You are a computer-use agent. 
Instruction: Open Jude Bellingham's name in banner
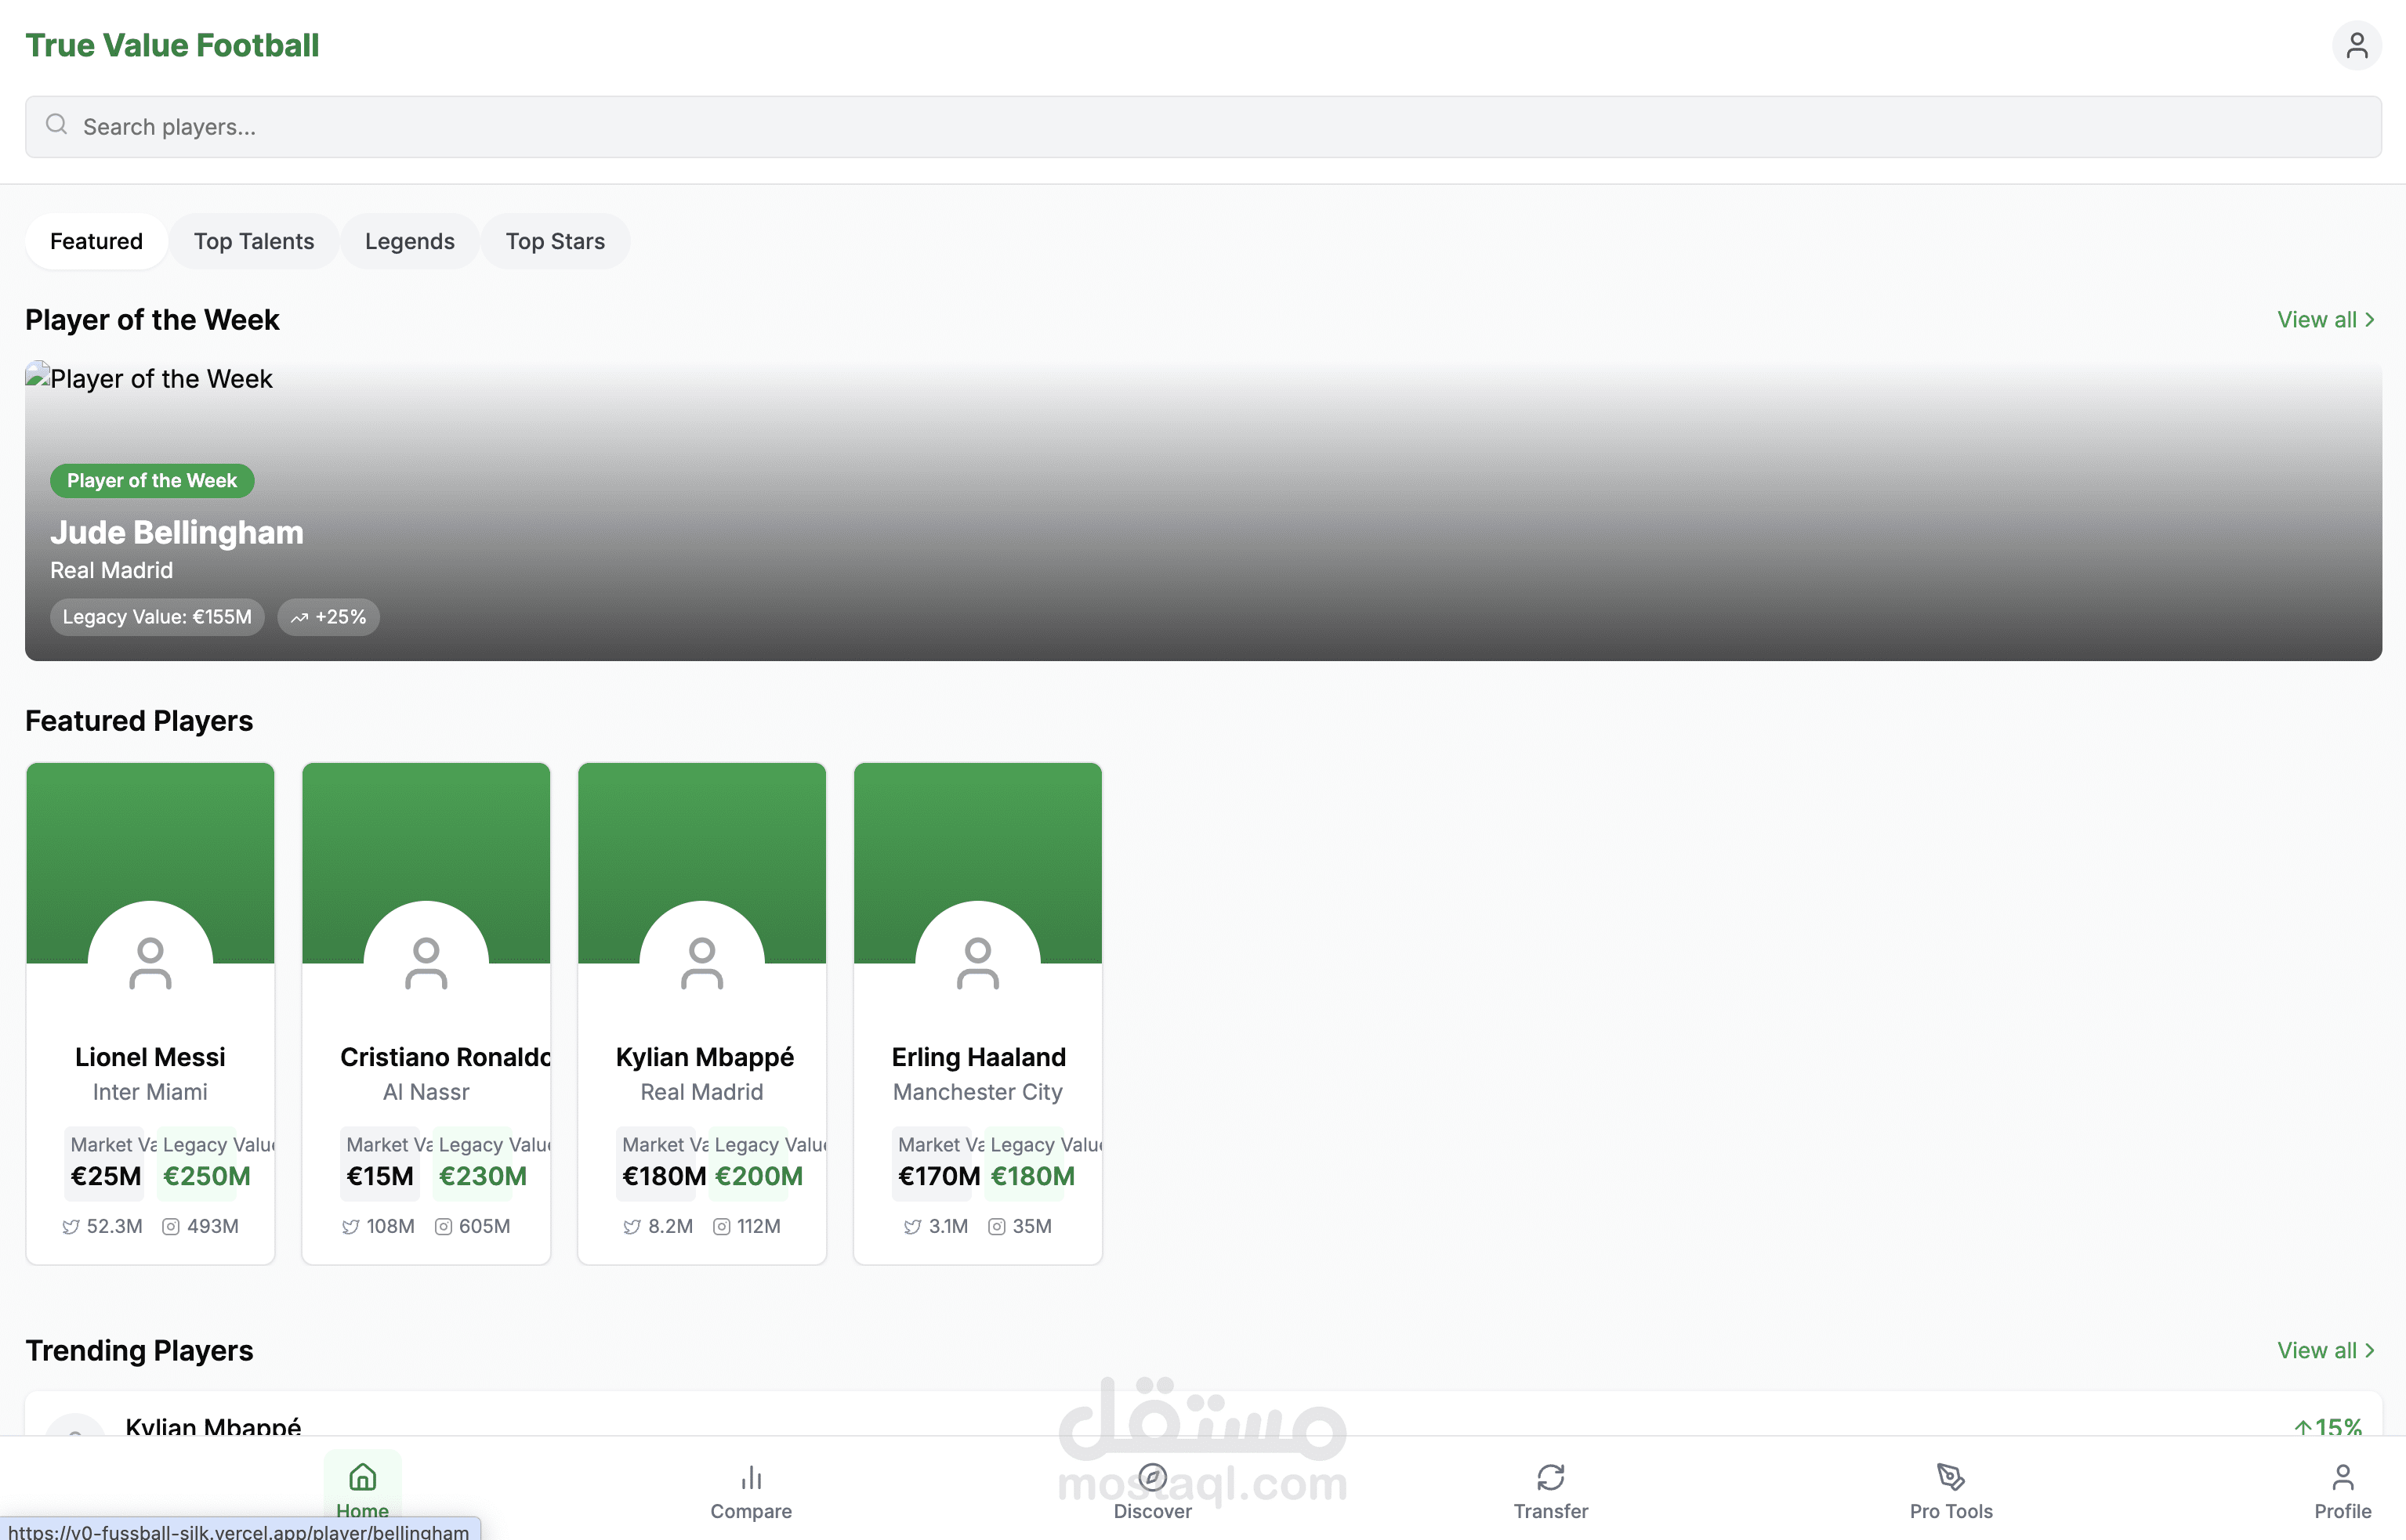tap(177, 533)
